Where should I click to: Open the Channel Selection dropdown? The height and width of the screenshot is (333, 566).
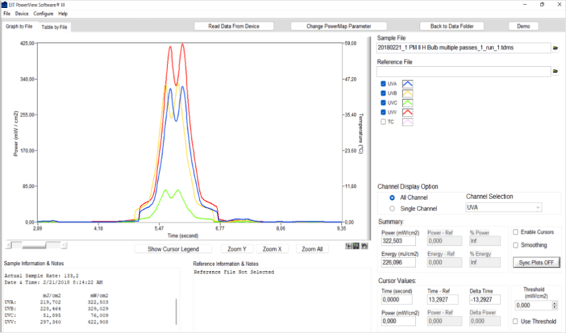pos(503,208)
